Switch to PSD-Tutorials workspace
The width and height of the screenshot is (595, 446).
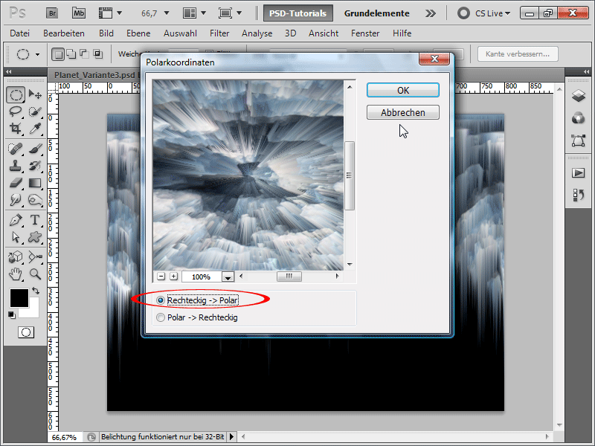(298, 13)
